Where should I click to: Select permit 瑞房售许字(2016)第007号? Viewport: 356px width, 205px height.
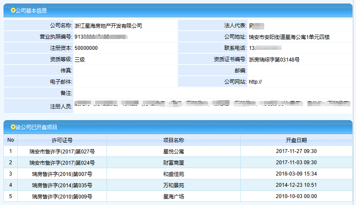[x=62, y=174]
